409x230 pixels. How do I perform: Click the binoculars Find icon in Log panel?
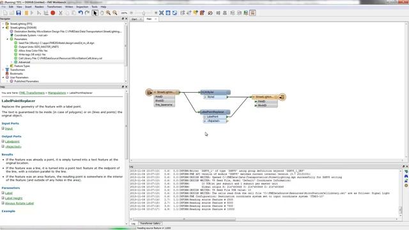click(x=406, y=176)
